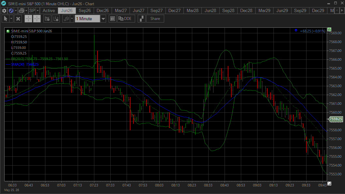Open the chart settings gear icon
Image resolution: width=345 pixels, height=194 pixels.
4,10
